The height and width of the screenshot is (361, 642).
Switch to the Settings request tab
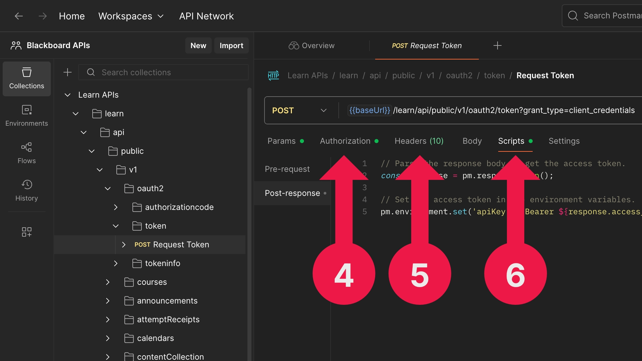(x=564, y=141)
